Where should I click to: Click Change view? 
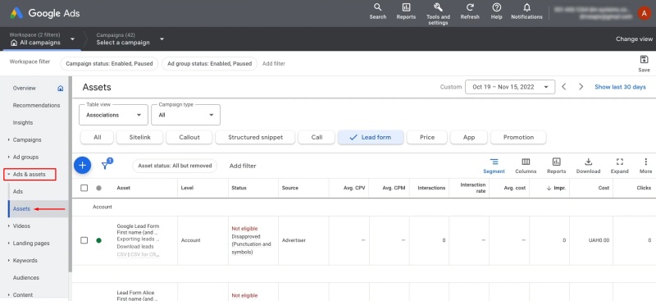pos(634,39)
